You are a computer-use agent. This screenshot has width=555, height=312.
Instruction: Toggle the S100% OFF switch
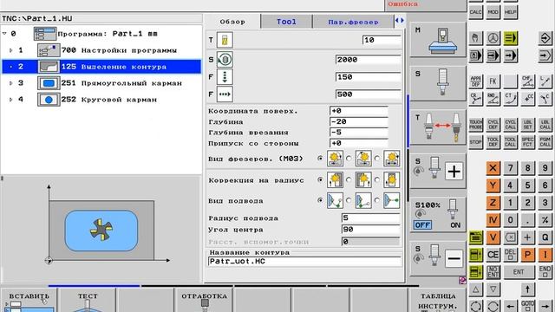pyautogui.click(x=422, y=225)
